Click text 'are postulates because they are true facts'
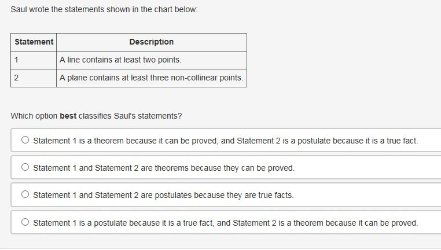The height and width of the screenshot is (250, 441). click(x=217, y=195)
